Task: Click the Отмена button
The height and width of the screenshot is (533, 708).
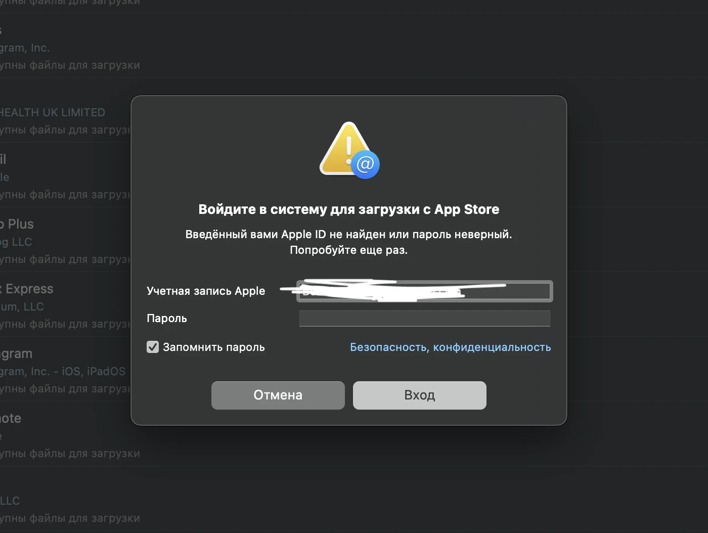Action: tap(278, 395)
